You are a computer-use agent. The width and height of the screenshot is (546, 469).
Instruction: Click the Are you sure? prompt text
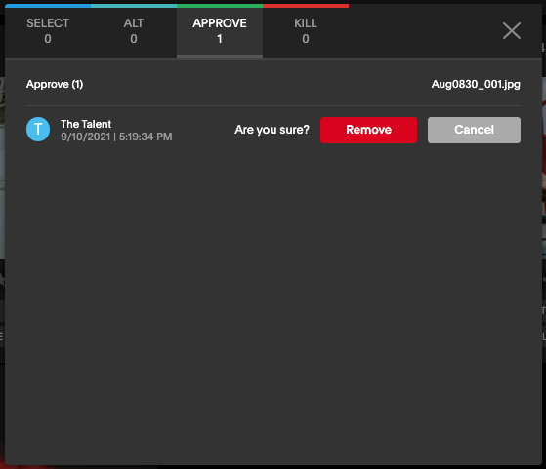(x=272, y=130)
